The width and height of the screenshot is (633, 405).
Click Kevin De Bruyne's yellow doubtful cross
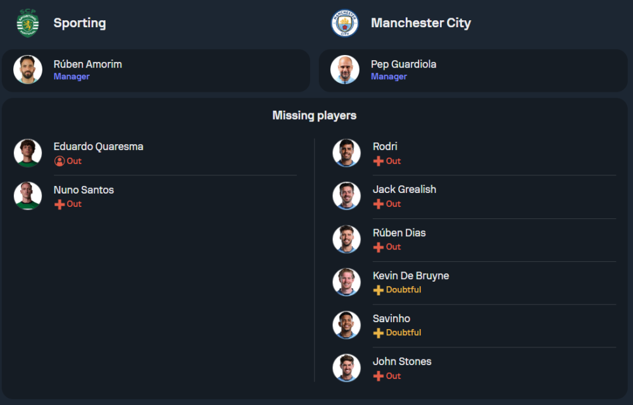379,290
